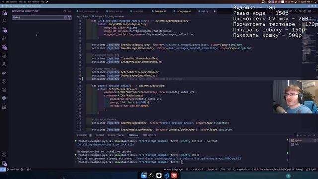Viewport: 318px width, 179px height.
Task: Toggle split editor layout icon in toolbar
Action: [x=309, y=11]
